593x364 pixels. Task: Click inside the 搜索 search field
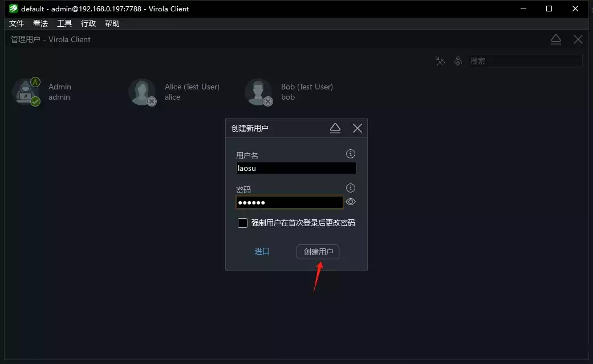(525, 61)
